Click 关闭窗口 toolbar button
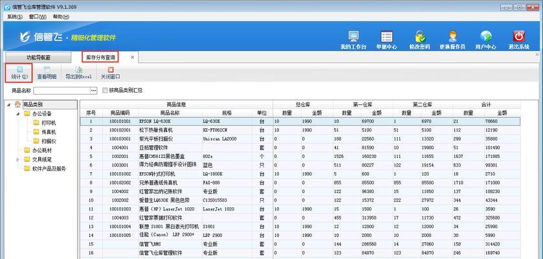The width and height of the screenshot is (543, 259). (x=111, y=73)
